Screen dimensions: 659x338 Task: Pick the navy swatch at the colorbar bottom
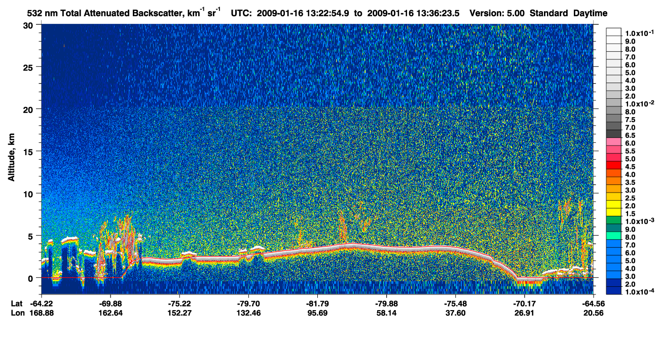tap(613, 291)
